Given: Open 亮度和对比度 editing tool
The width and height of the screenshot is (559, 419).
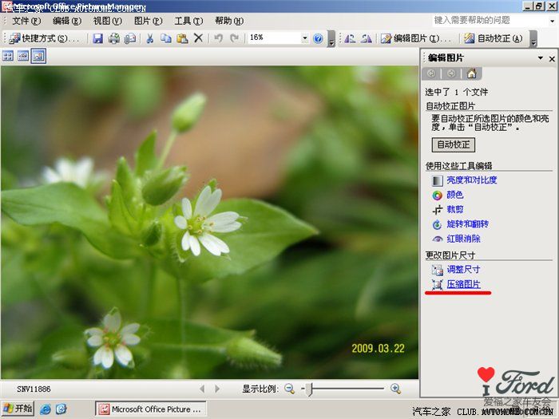Looking at the screenshot, I should coord(471,180).
